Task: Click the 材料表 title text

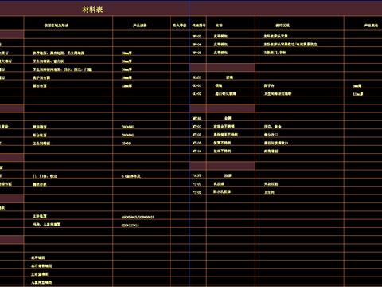Action: (x=92, y=10)
